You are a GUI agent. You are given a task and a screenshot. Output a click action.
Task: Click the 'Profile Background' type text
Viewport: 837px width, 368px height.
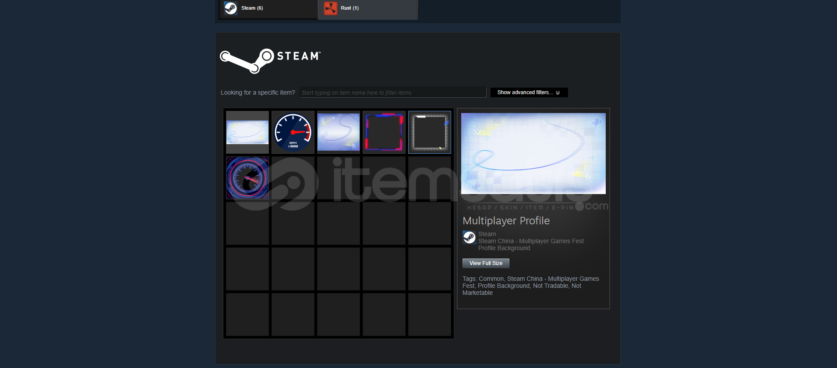504,248
